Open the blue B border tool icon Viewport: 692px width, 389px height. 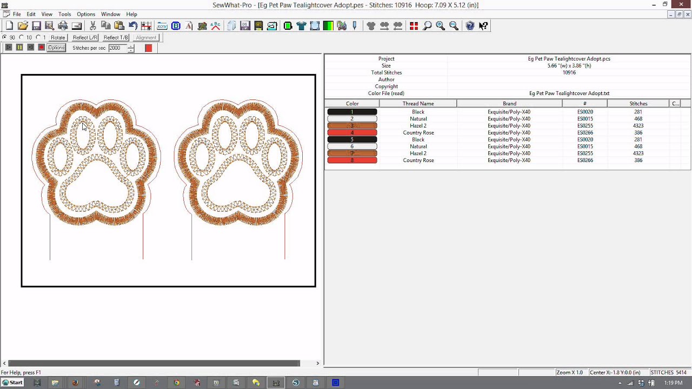[x=176, y=25]
